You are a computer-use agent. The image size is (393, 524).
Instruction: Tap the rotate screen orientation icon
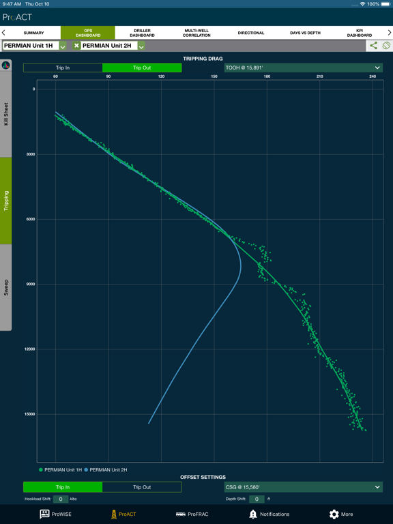pos(386,46)
